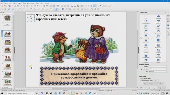This screenshot has height=95, width=170.
Task: Click the Windows Start button
Action: coord(2,93)
